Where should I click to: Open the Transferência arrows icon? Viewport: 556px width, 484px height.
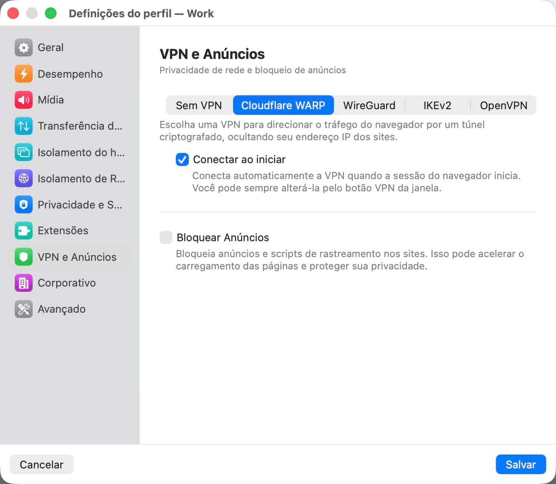pyautogui.click(x=24, y=126)
